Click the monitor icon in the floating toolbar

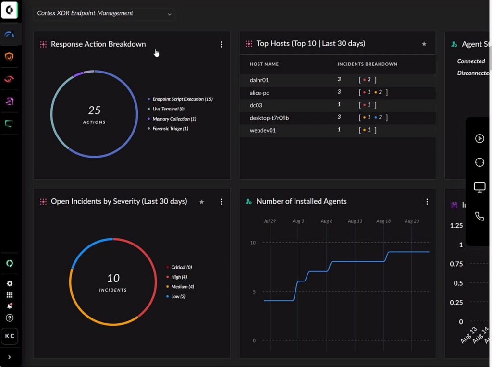(479, 187)
